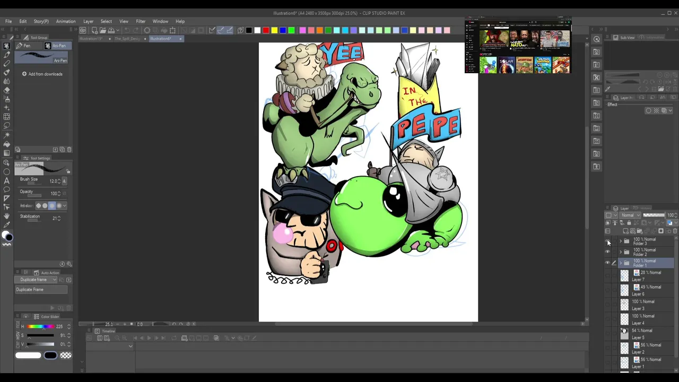679x382 pixels.
Task: Select the Auto select magic wand tool
Action: coord(6,135)
